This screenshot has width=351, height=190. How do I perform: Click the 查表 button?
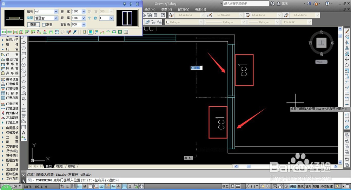coord(33,24)
